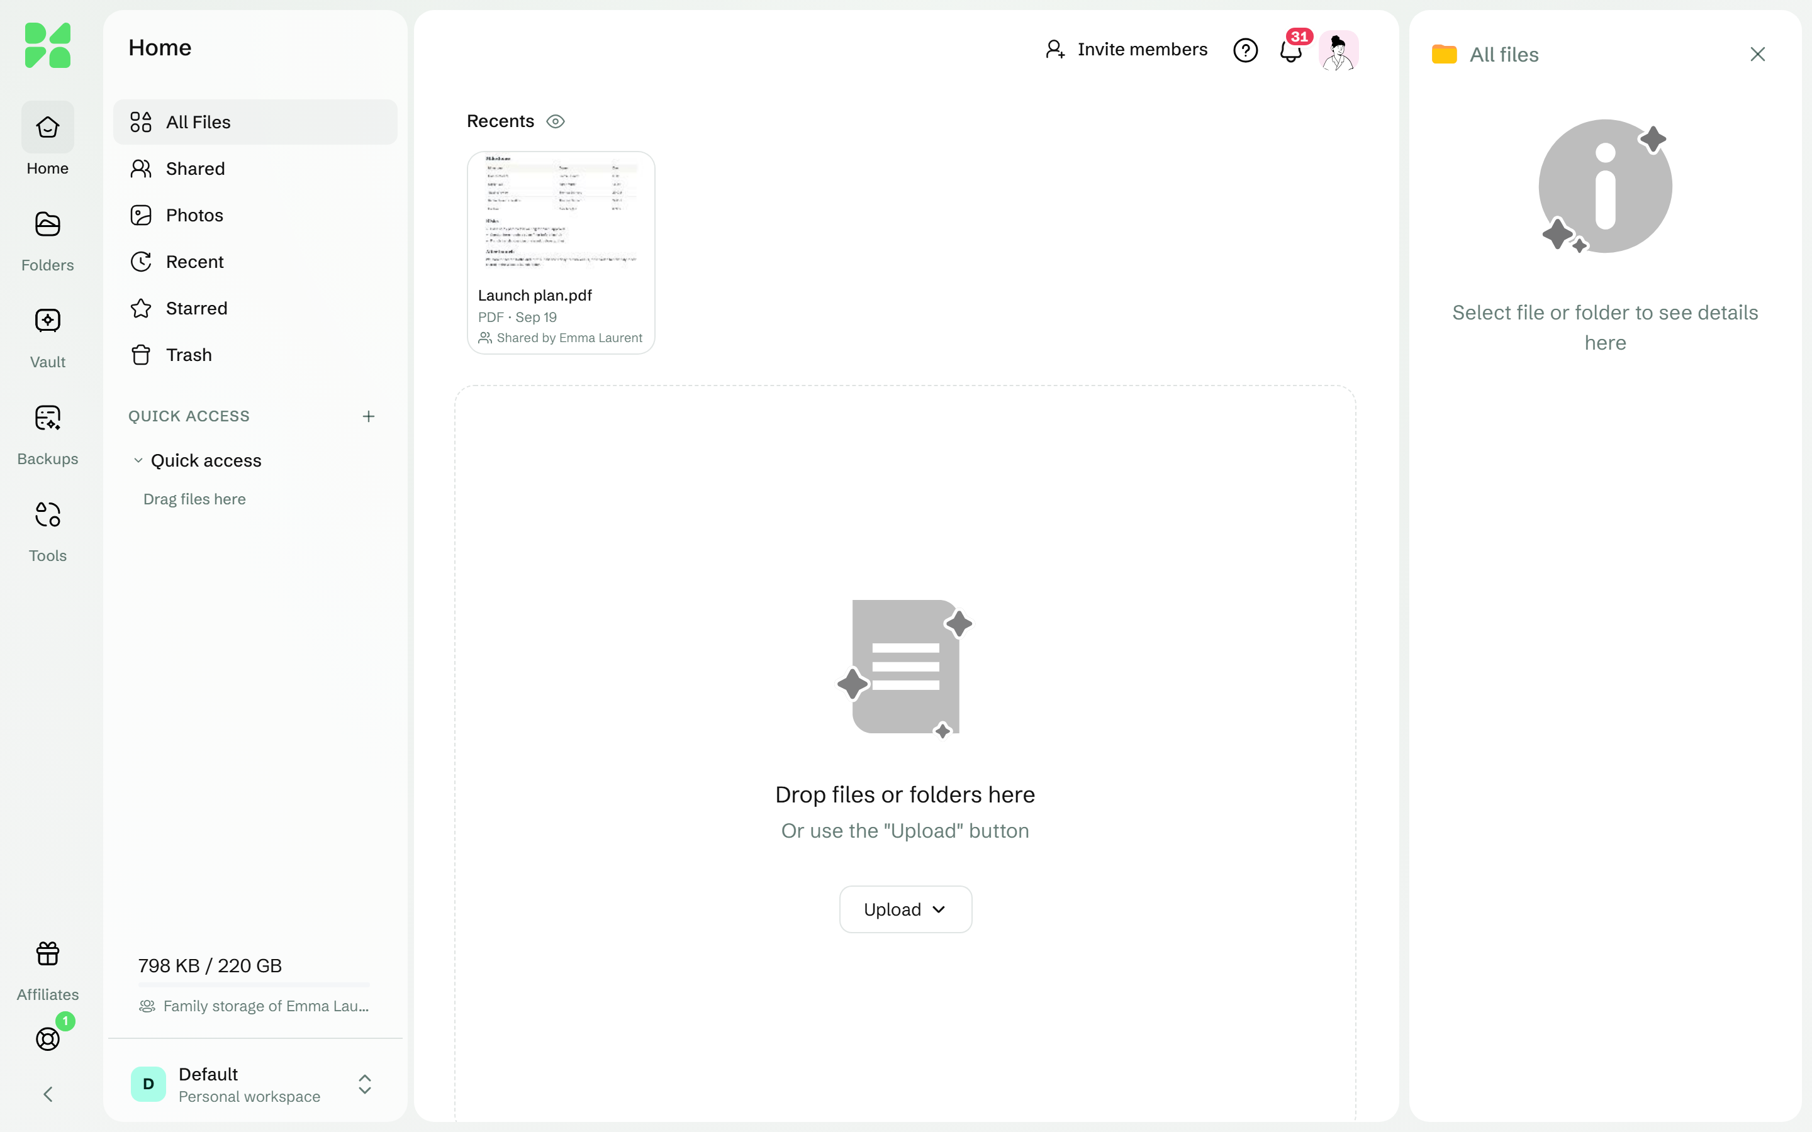
Task: Toggle Recents visibility eye icon
Action: tap(555, 121)
